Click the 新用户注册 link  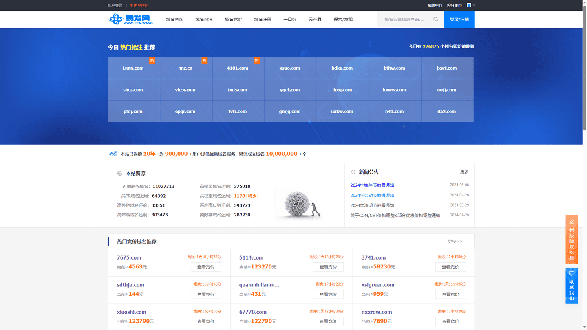[139, 5]
